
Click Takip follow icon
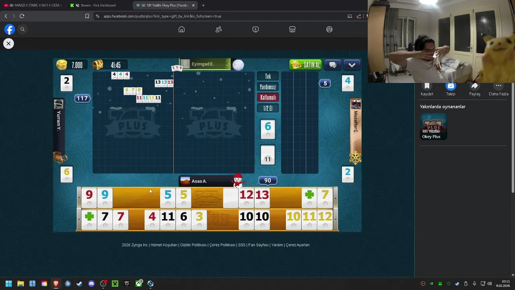point(451,86)
